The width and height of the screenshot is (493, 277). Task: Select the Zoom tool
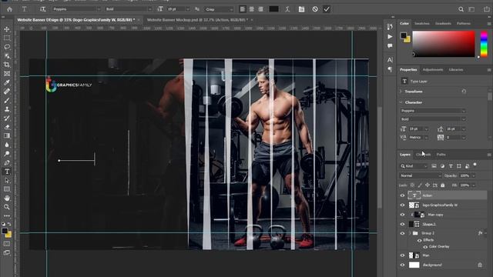(x=7, y=207)
